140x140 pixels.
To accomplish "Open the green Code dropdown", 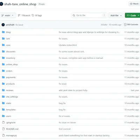I will [133, 15].
